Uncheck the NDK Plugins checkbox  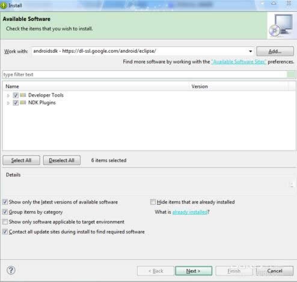16,103
